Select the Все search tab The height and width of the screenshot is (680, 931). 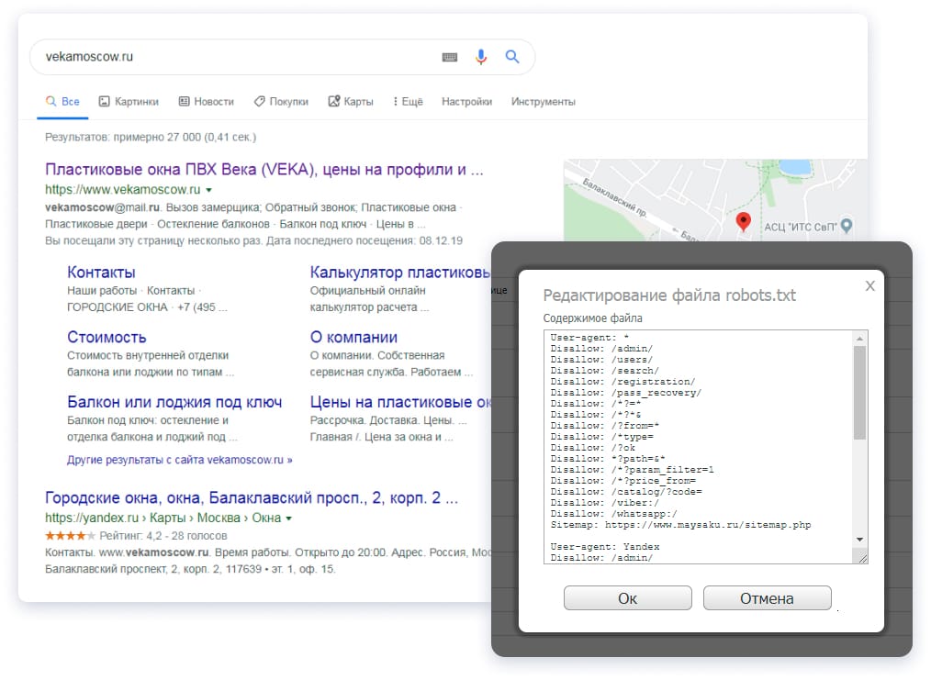point(62,102)
